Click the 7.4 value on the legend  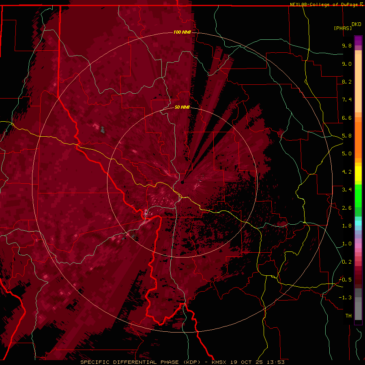347,100
